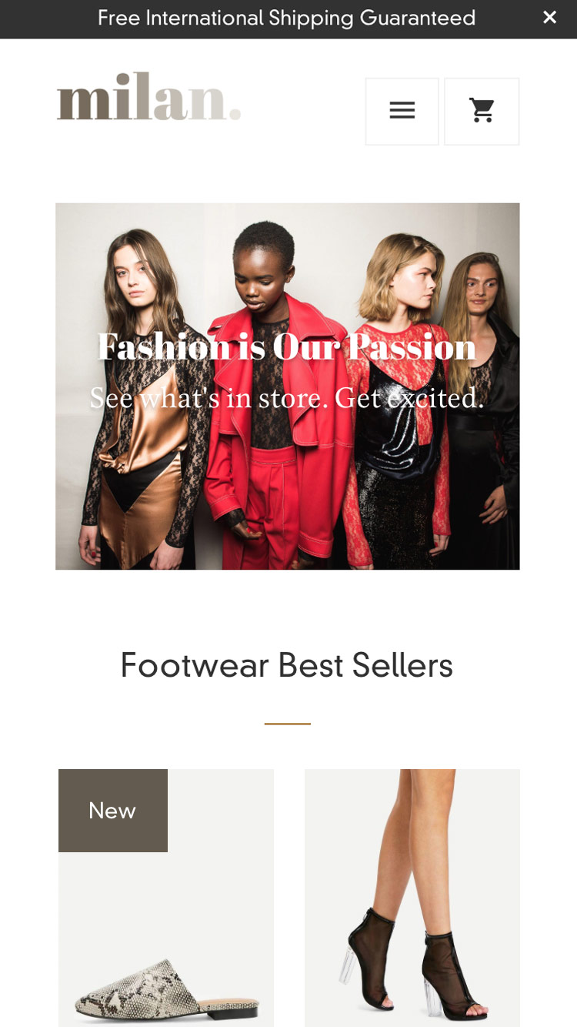The width and height of the screenshot is (577, 1027).
Task: Click the orange divider under section heading
Action: [x=288, y=724]
